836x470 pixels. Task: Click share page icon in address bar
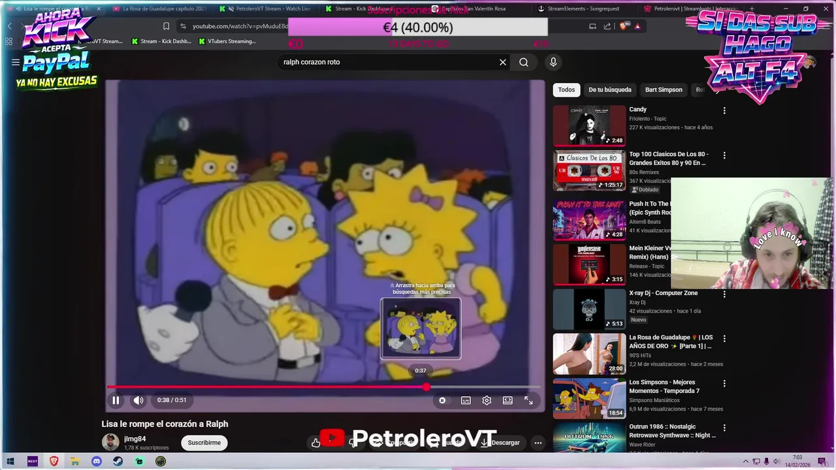point(607,26)
